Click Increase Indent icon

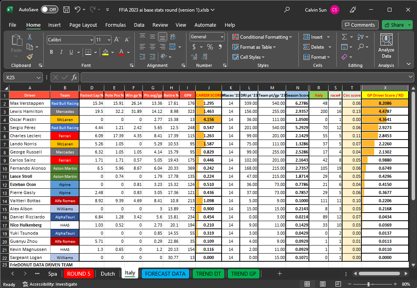click(153, 57)
